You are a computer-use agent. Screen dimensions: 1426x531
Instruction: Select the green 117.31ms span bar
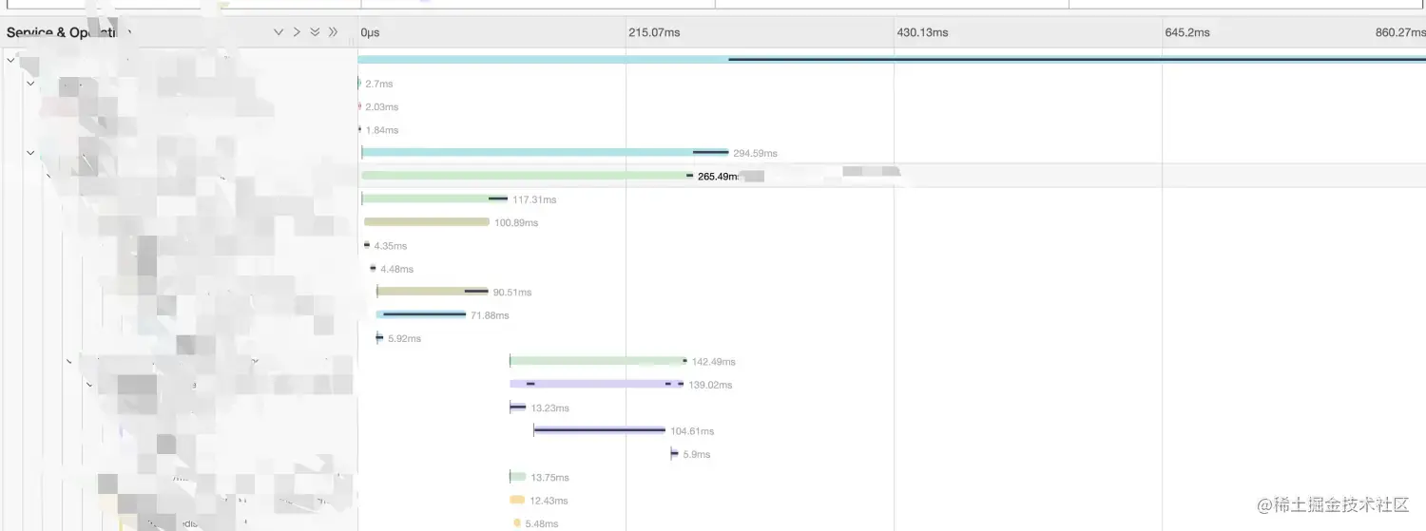tap(434, 199)
